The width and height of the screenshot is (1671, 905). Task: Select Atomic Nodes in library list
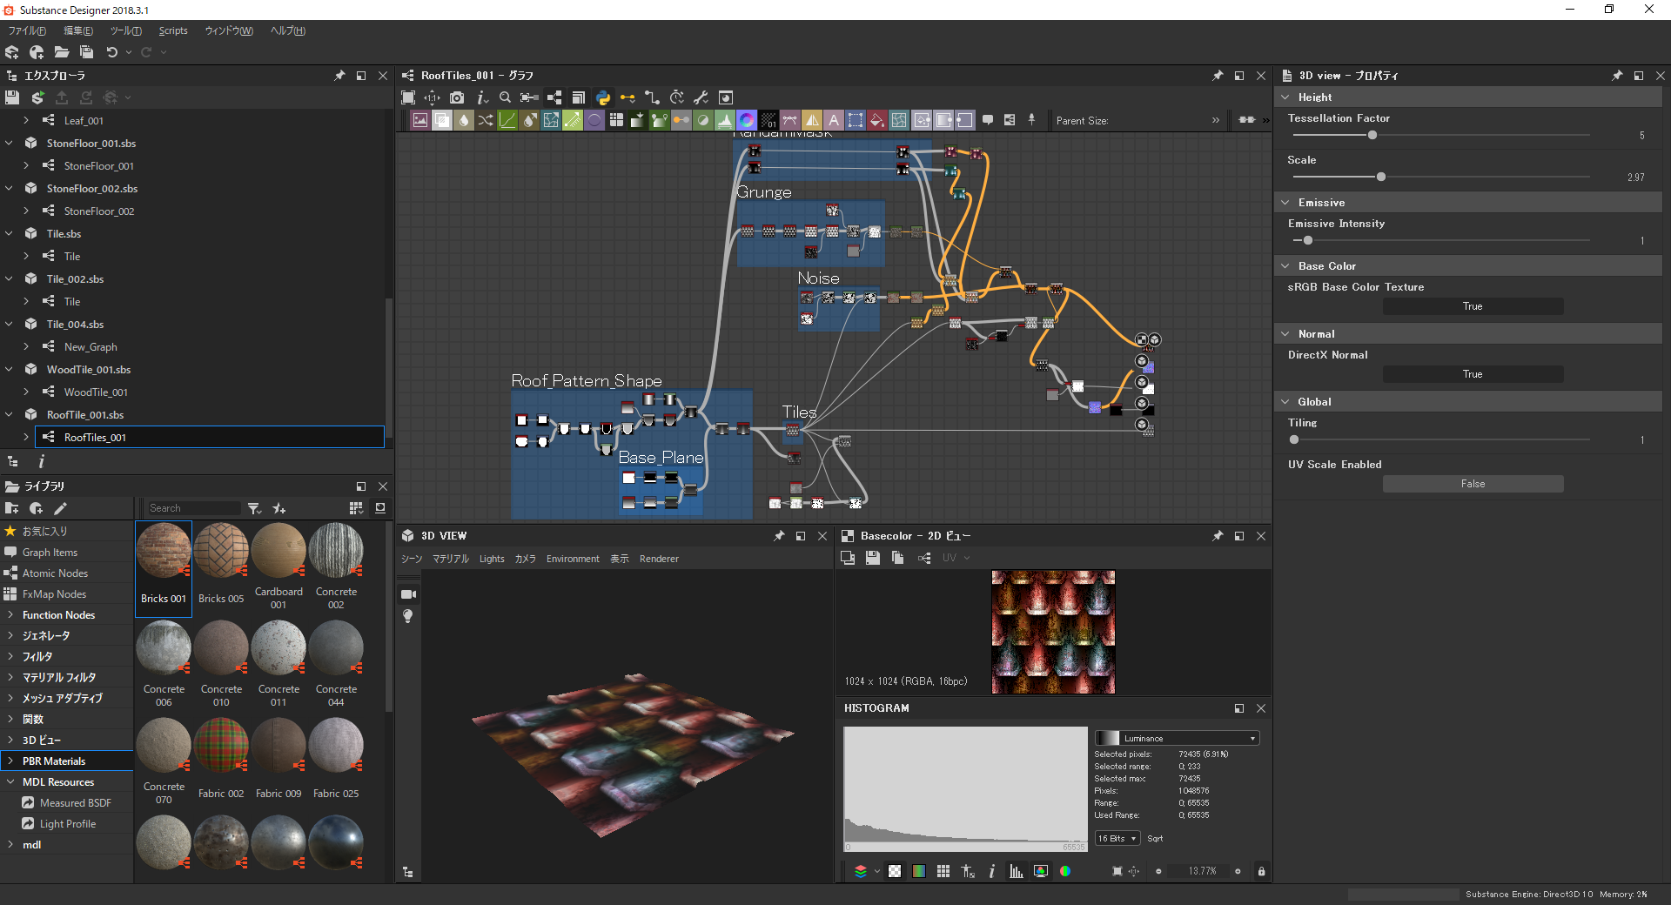55,573
